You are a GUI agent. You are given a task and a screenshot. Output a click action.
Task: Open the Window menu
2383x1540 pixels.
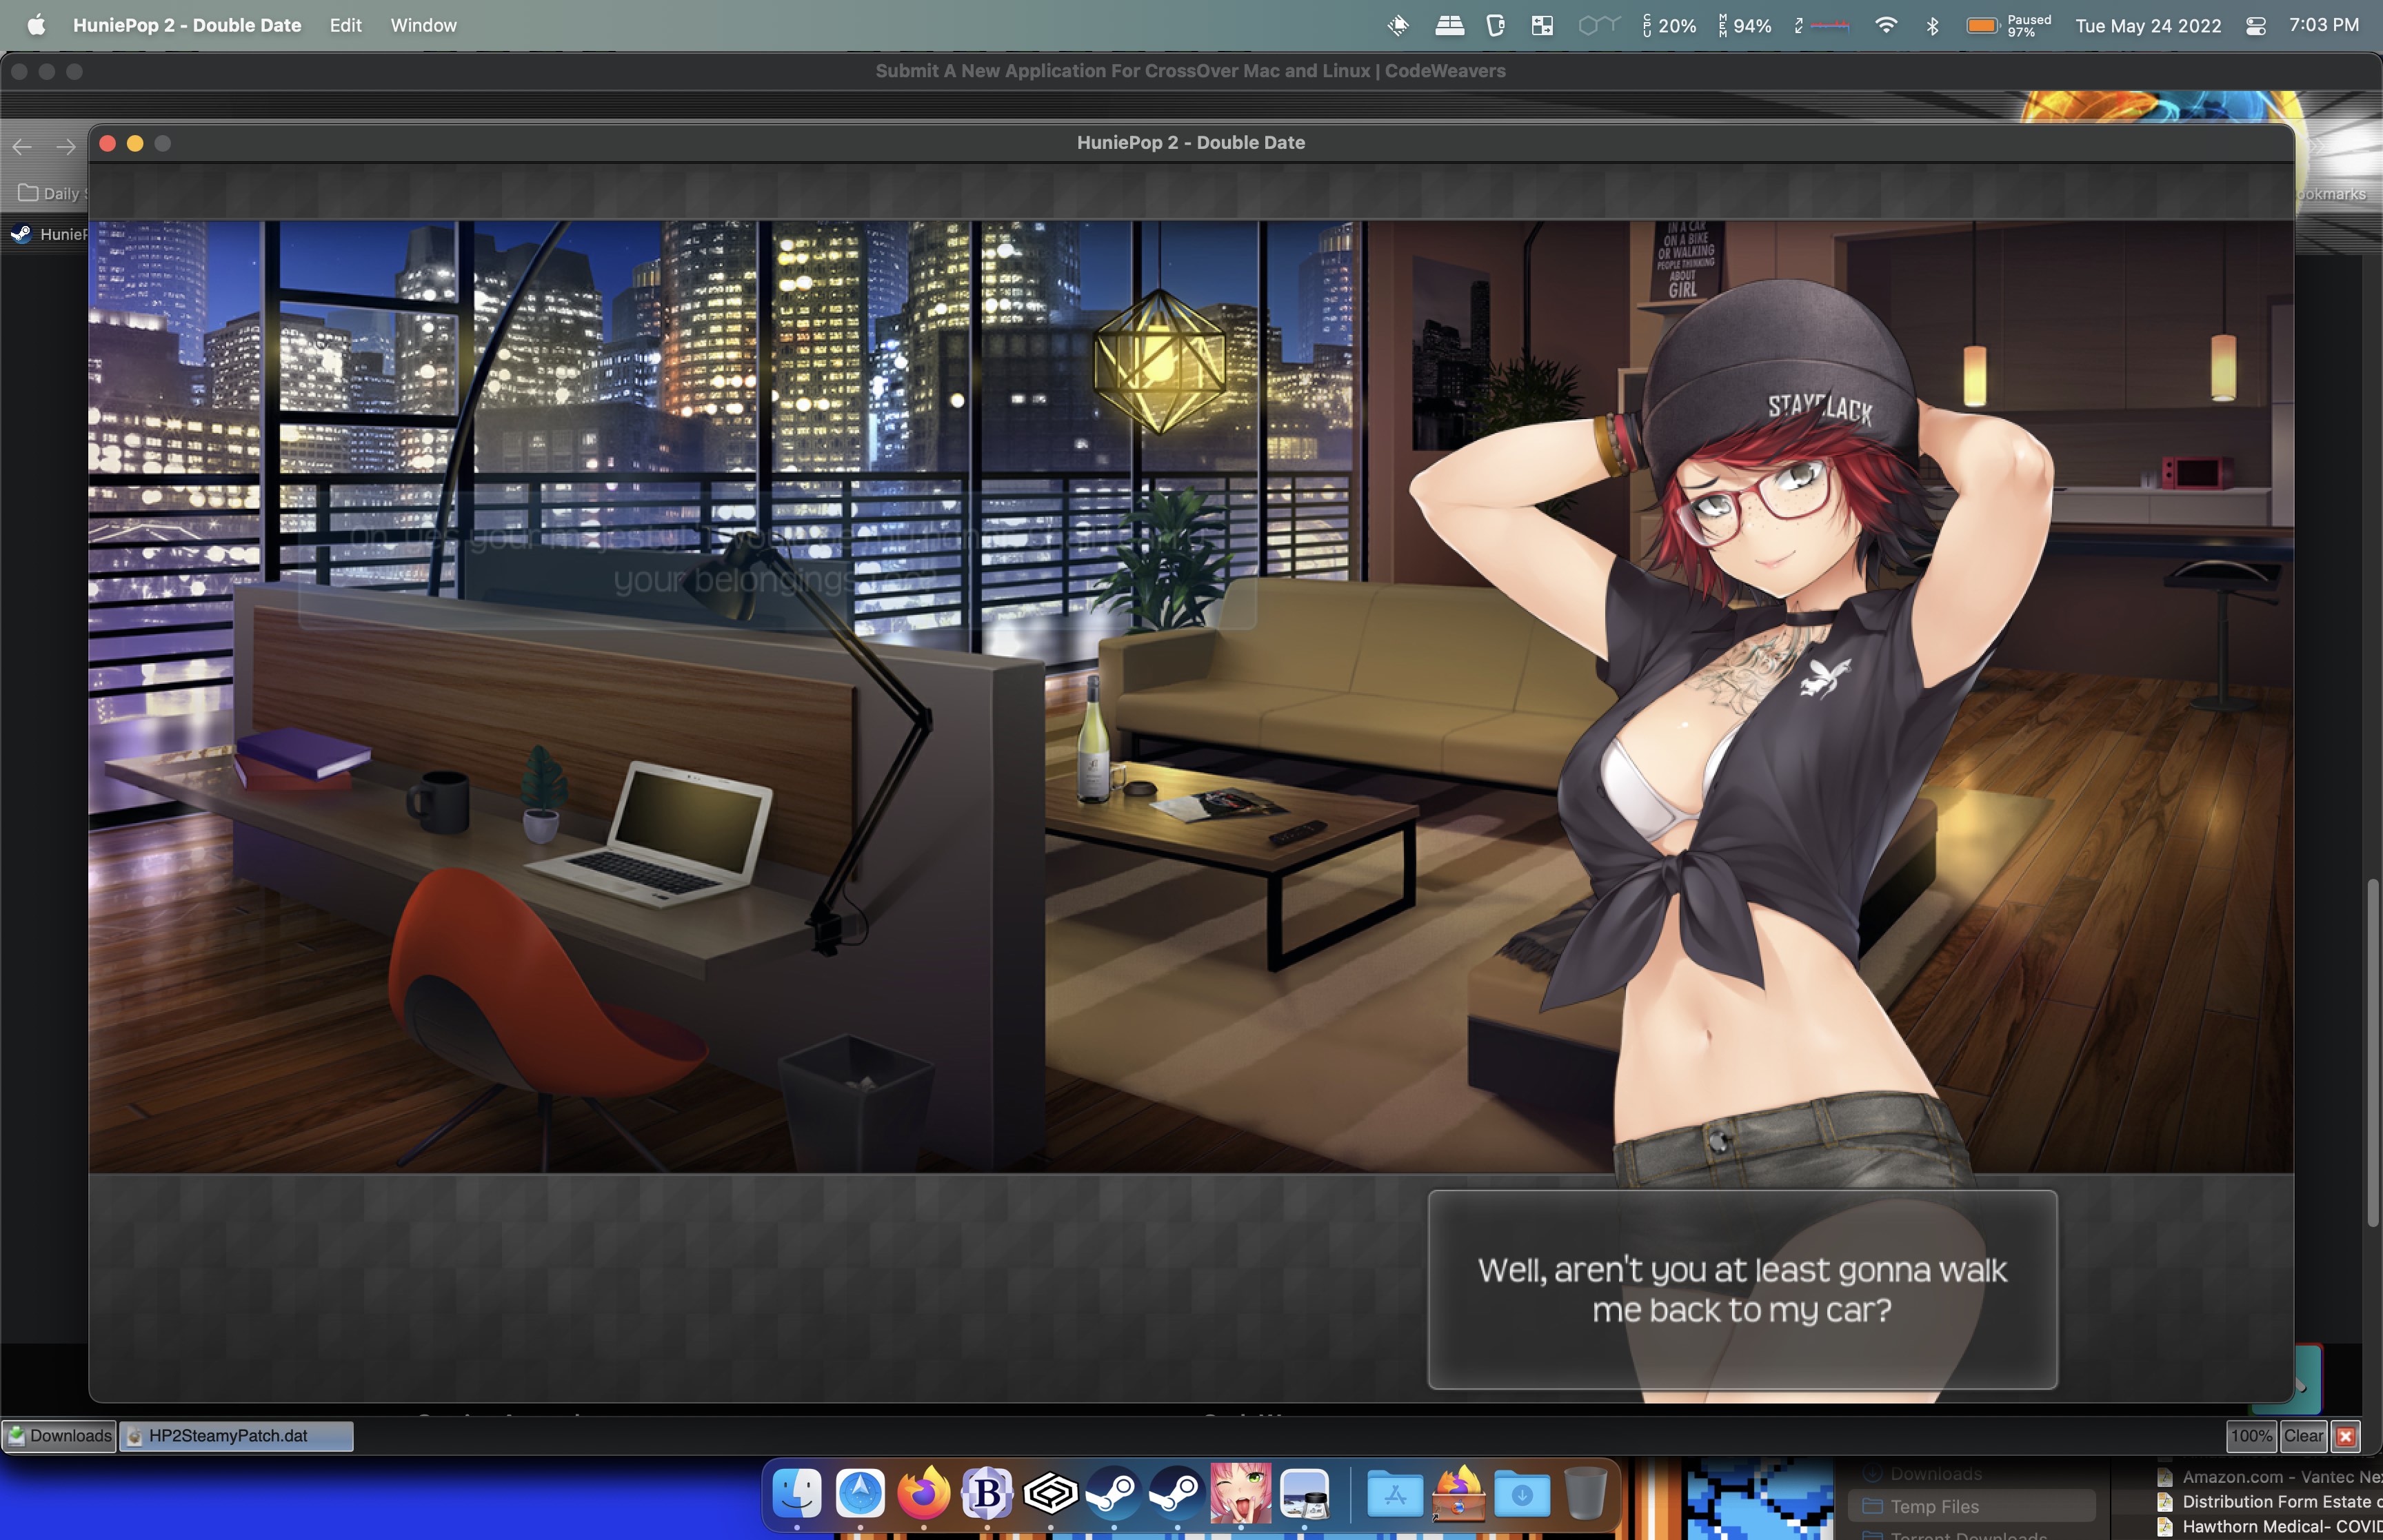[x=423, y=25]
